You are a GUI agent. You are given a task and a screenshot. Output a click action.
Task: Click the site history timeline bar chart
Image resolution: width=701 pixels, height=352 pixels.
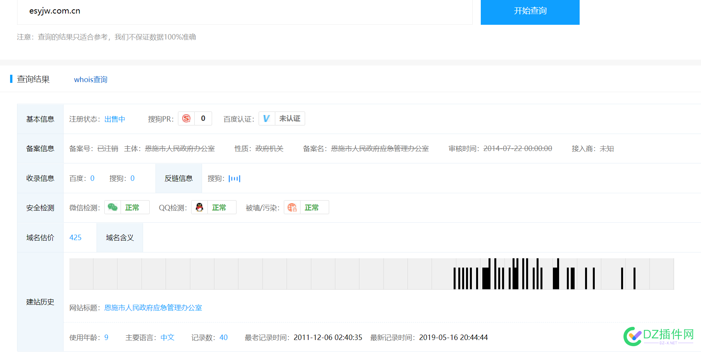[x=371, y=274]
